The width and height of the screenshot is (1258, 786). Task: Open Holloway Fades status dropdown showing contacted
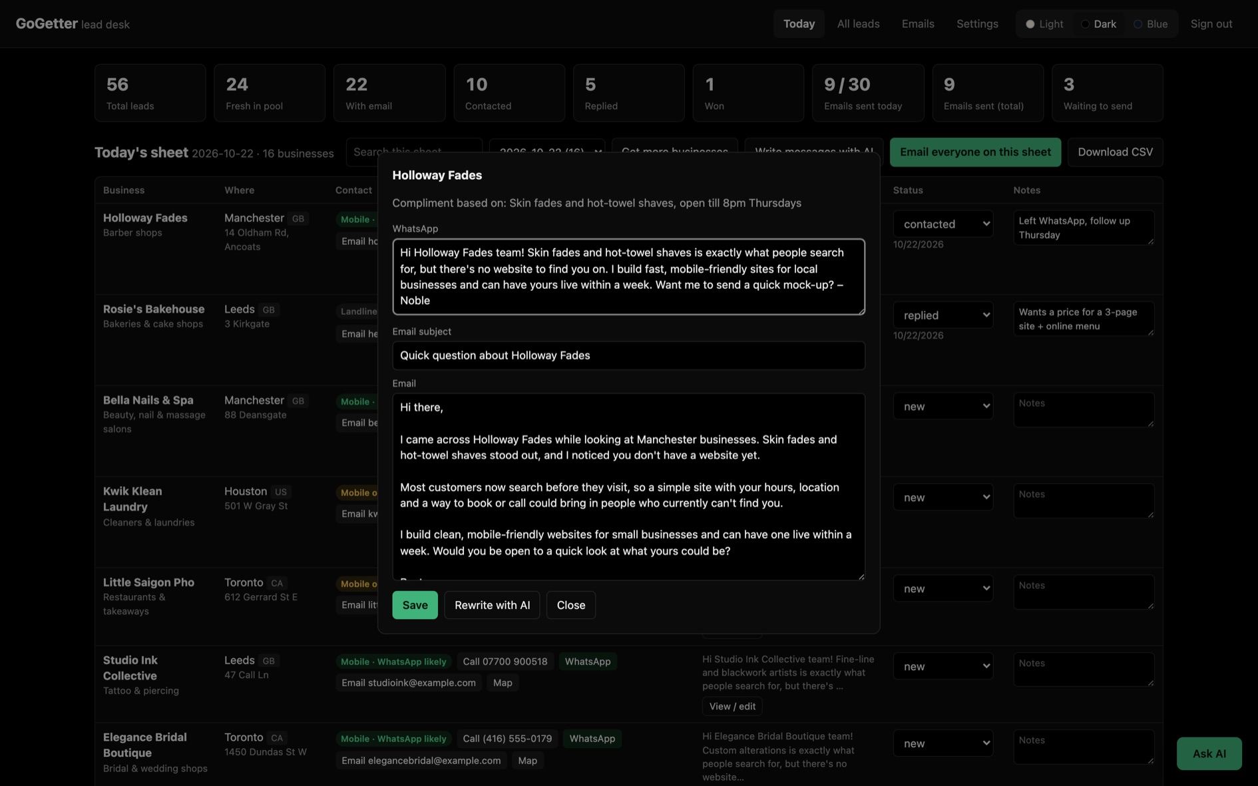tap(943, 224)
